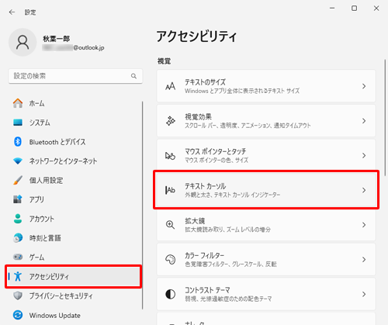This screenshot has height=325, width=388.
Task: Select アカウント in the sidebar
Action: tap(74, 219)
